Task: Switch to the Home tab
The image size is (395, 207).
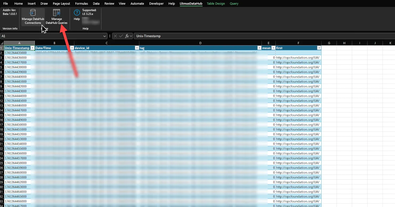Action: pos(18,3)
